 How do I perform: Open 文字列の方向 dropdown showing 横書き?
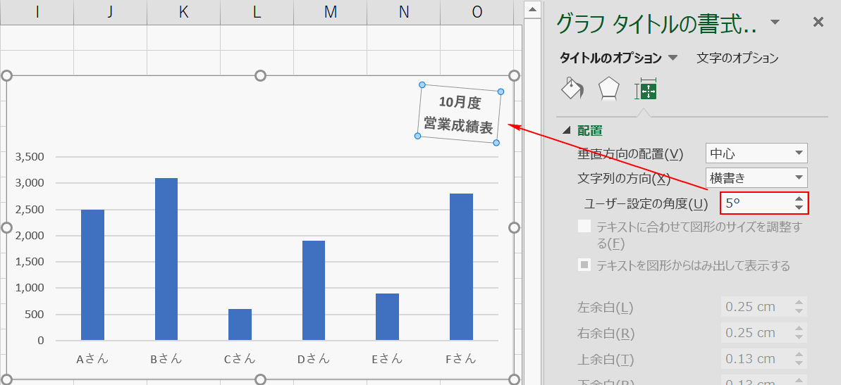[756, 177]
